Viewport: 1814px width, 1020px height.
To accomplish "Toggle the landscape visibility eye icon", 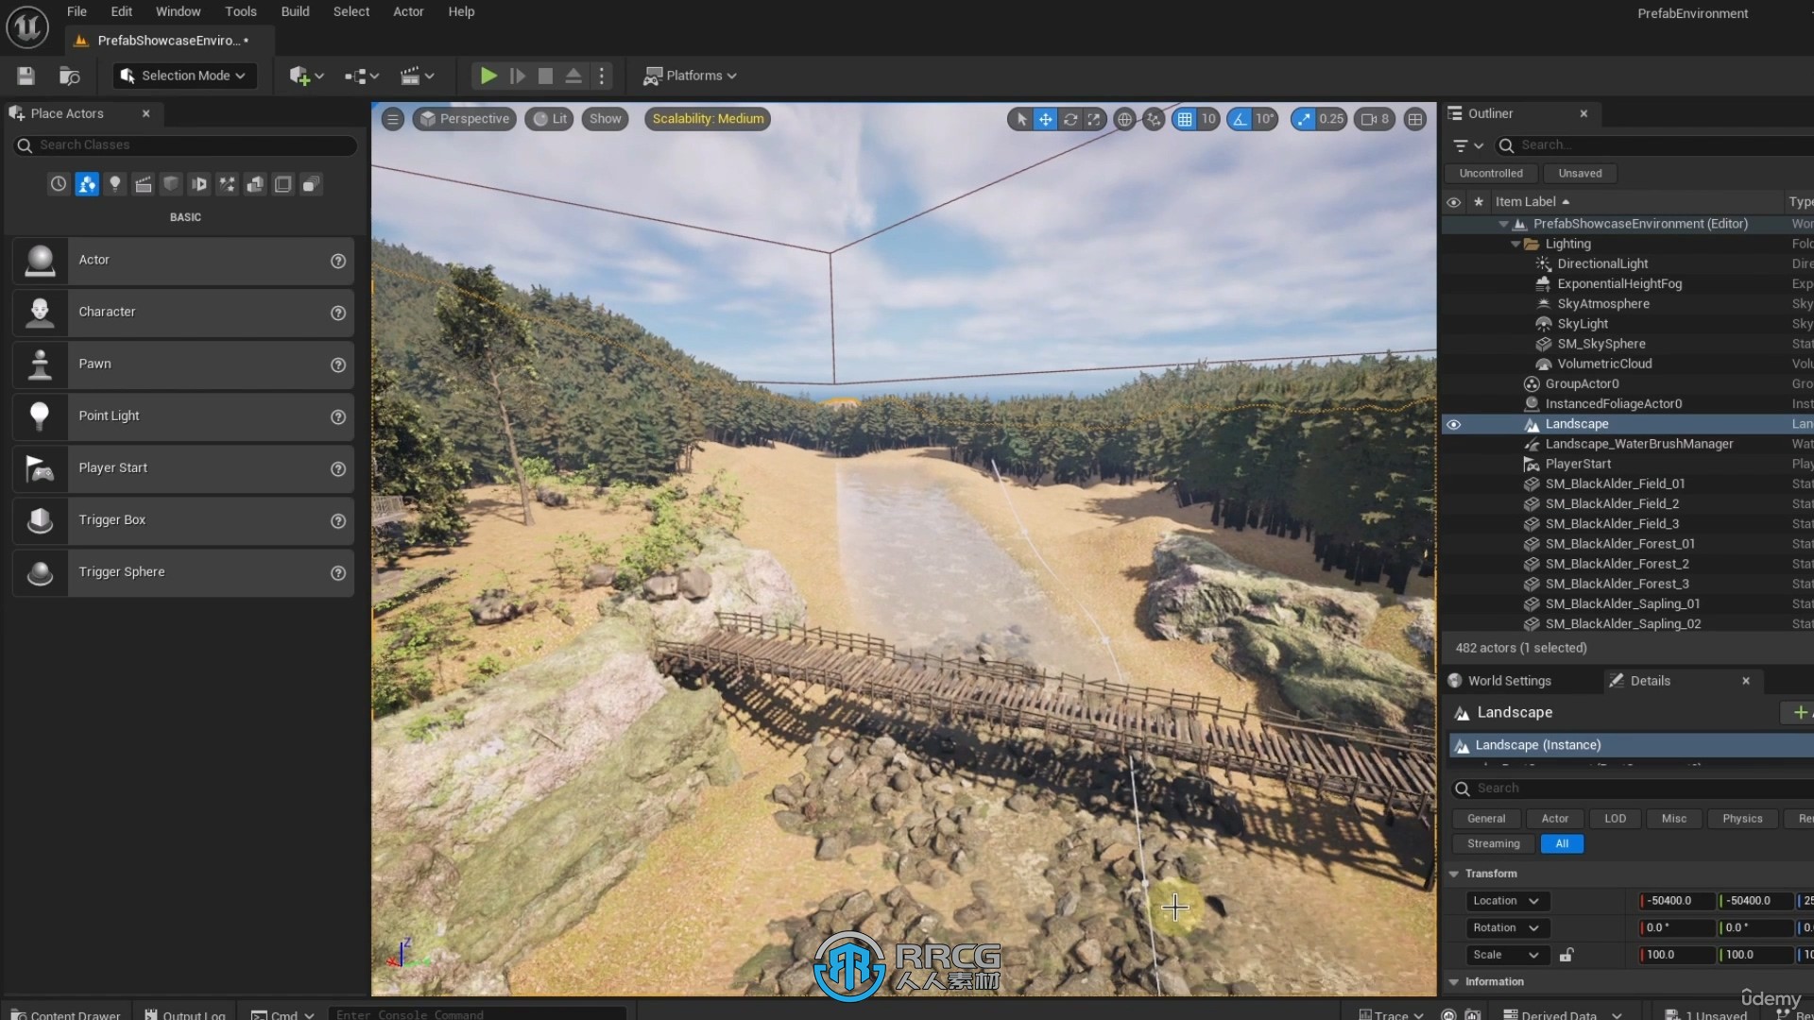I will coord(1454,423).
